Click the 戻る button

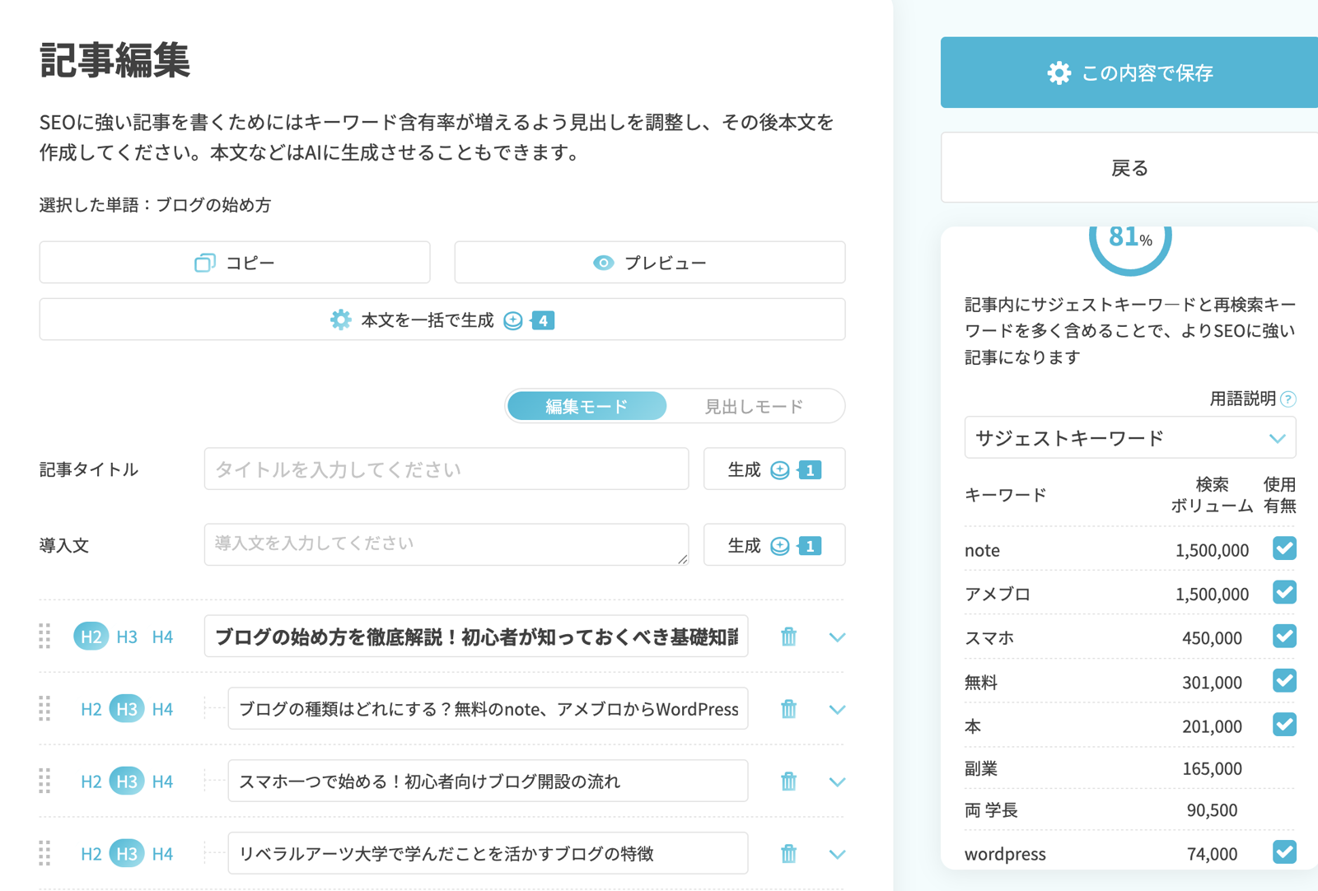pyautogui.click(x=1129, y=168)
